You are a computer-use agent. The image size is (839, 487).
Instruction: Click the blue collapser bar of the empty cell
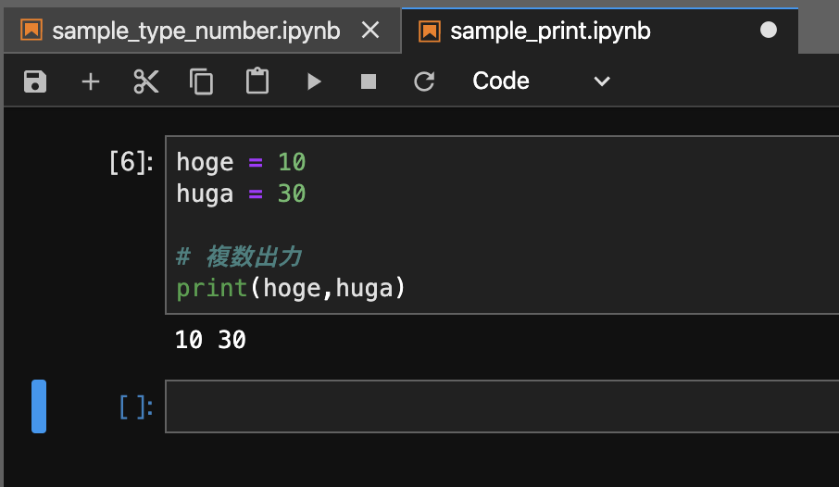39,406
